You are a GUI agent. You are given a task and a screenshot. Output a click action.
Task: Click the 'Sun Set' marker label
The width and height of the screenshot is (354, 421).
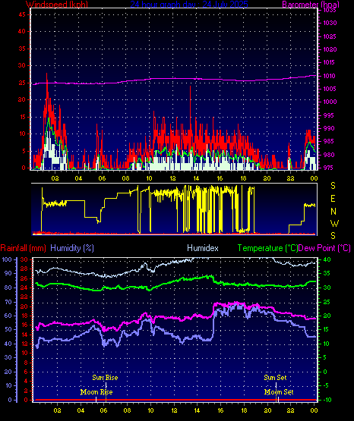point(275,378)
